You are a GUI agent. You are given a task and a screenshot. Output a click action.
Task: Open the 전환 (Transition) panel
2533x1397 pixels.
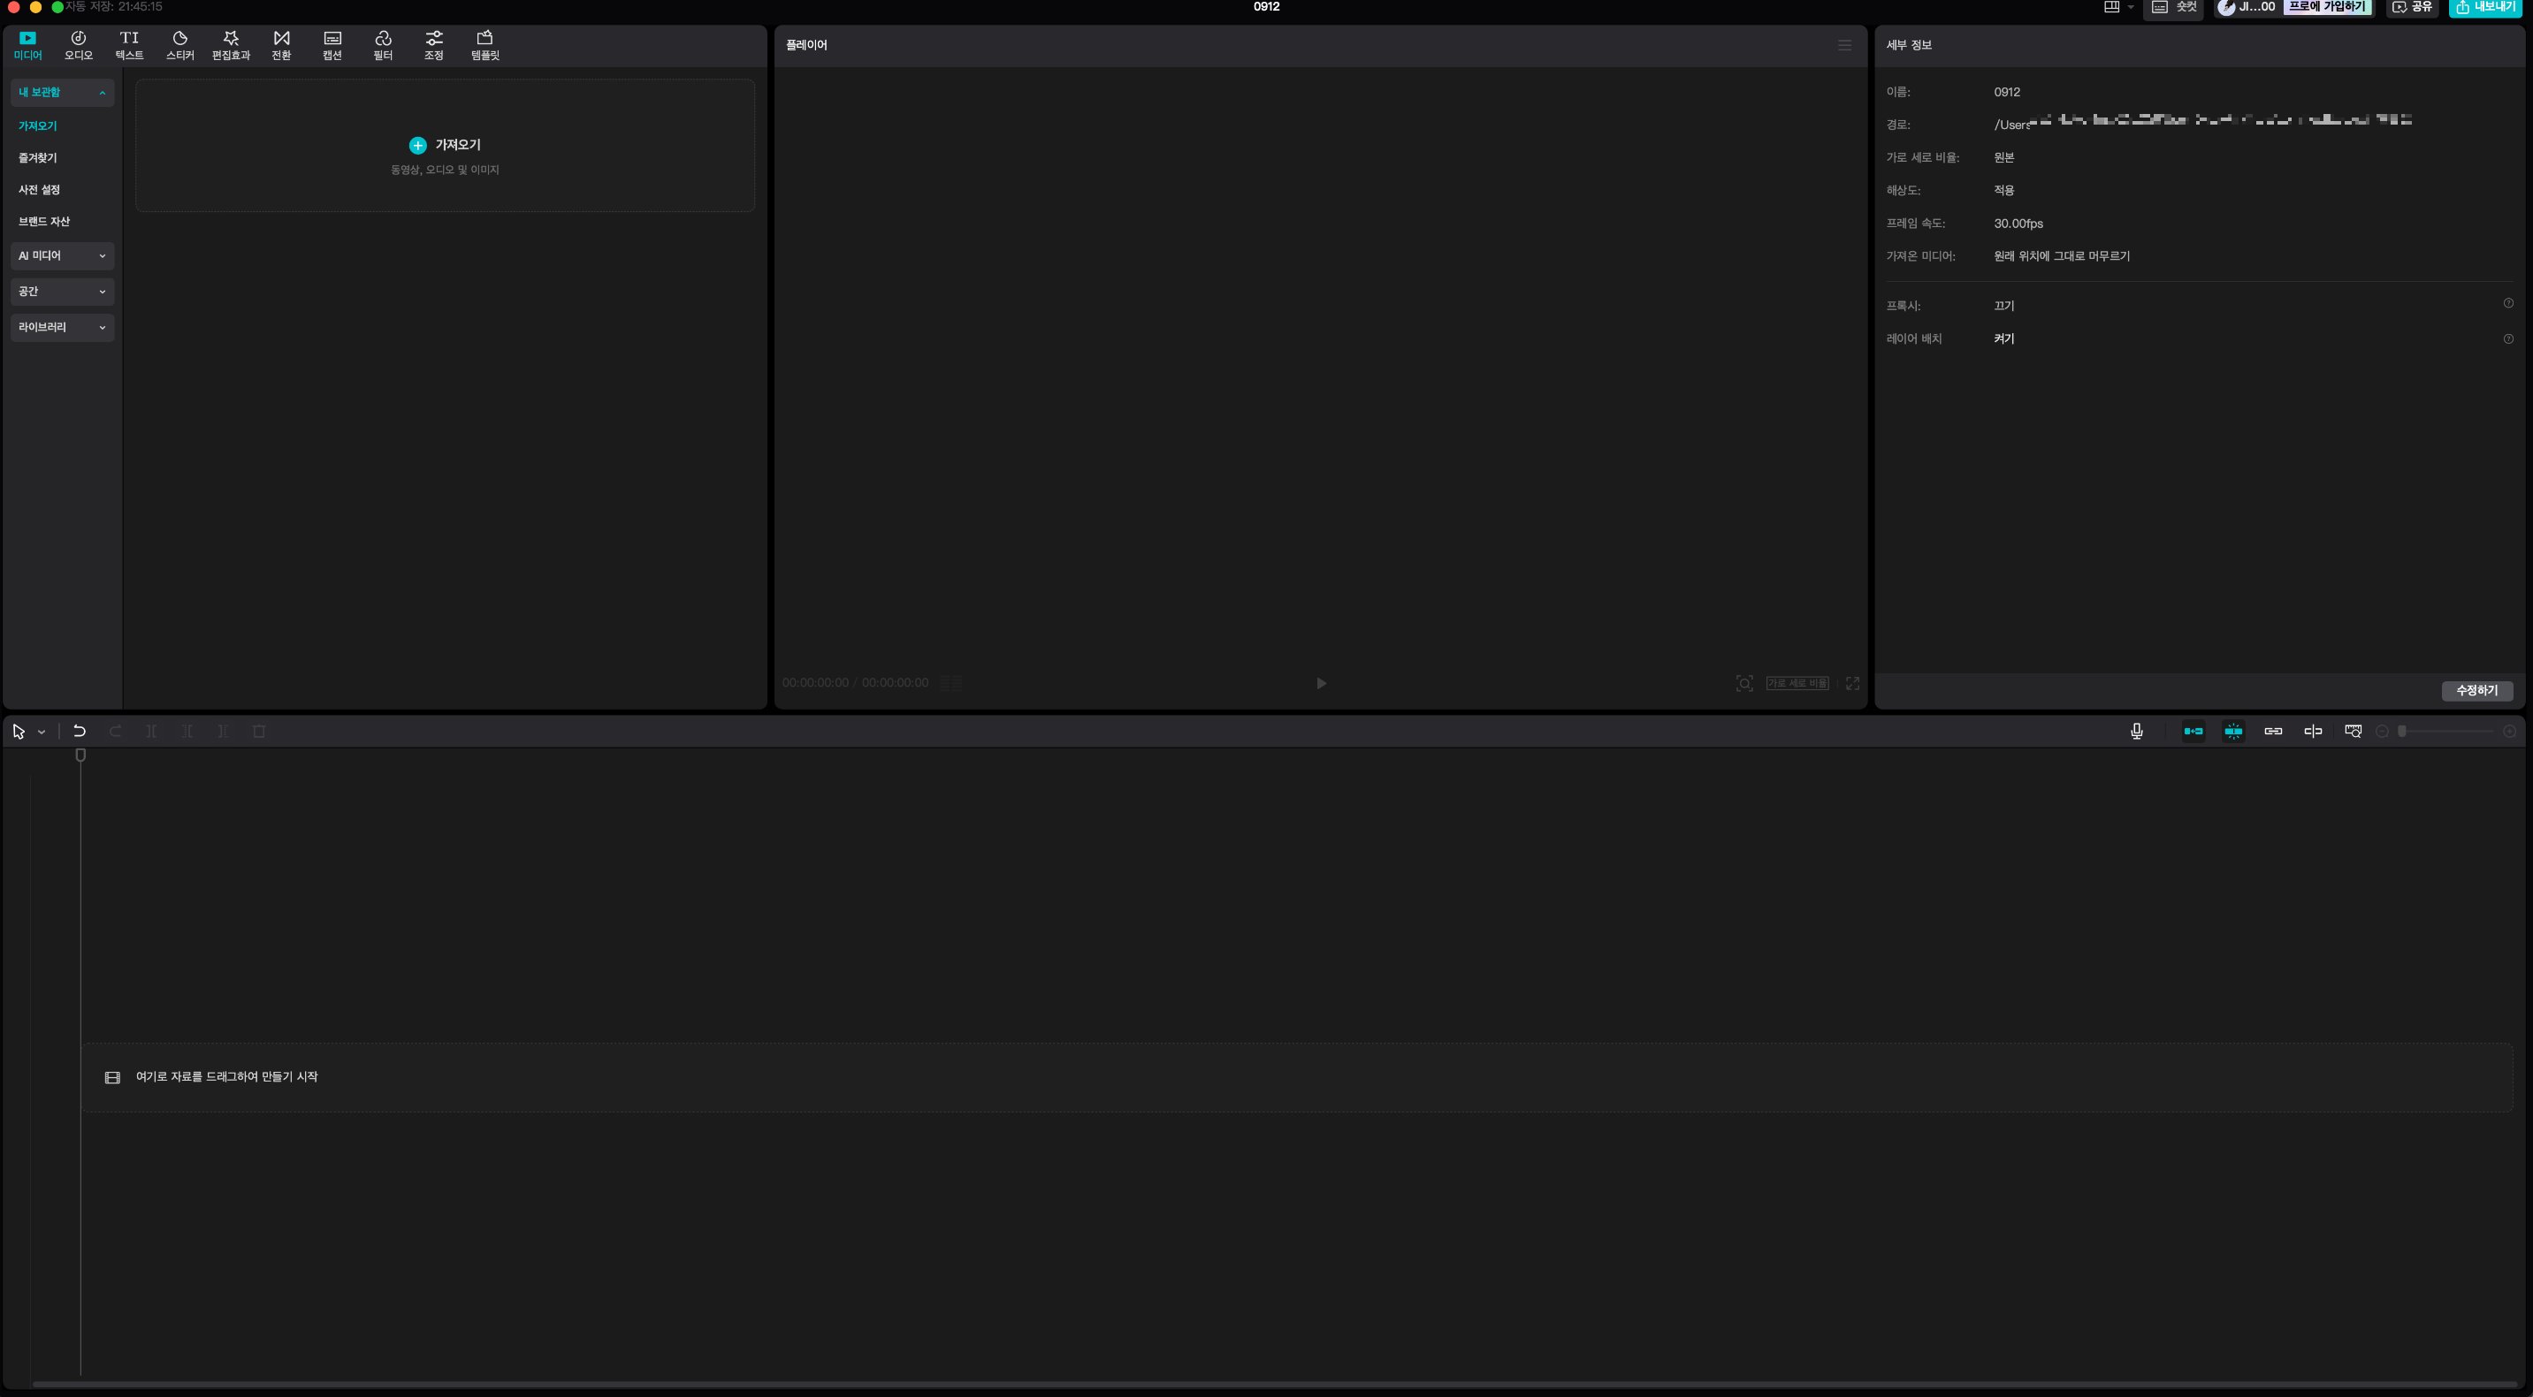(281, 45)
